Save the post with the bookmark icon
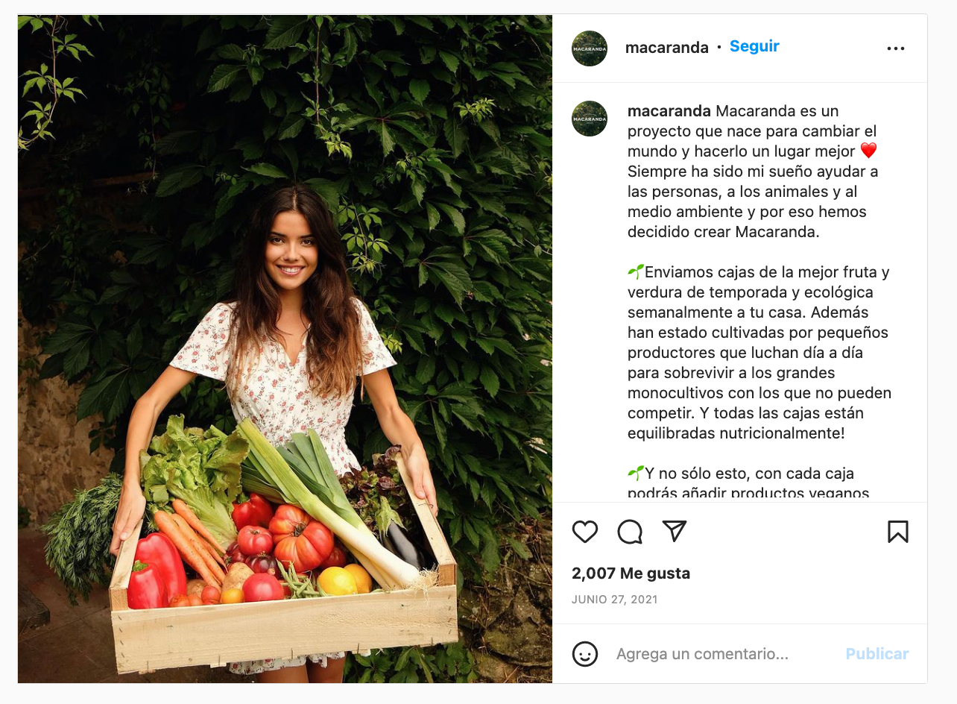 point(897,532)
